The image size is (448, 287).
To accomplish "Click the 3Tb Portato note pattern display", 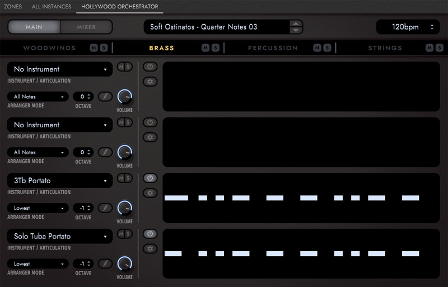I will 301,198.
